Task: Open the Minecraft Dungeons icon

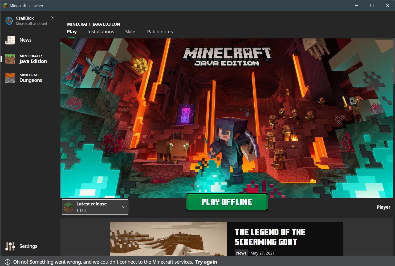Action: (x=10, y=78)
